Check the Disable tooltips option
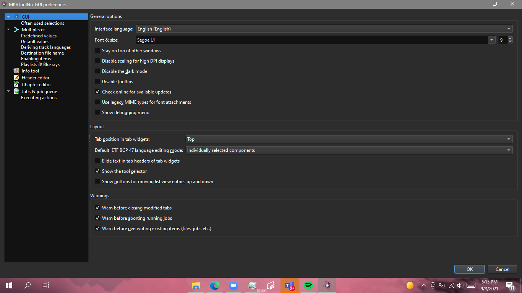 [97, 82]
